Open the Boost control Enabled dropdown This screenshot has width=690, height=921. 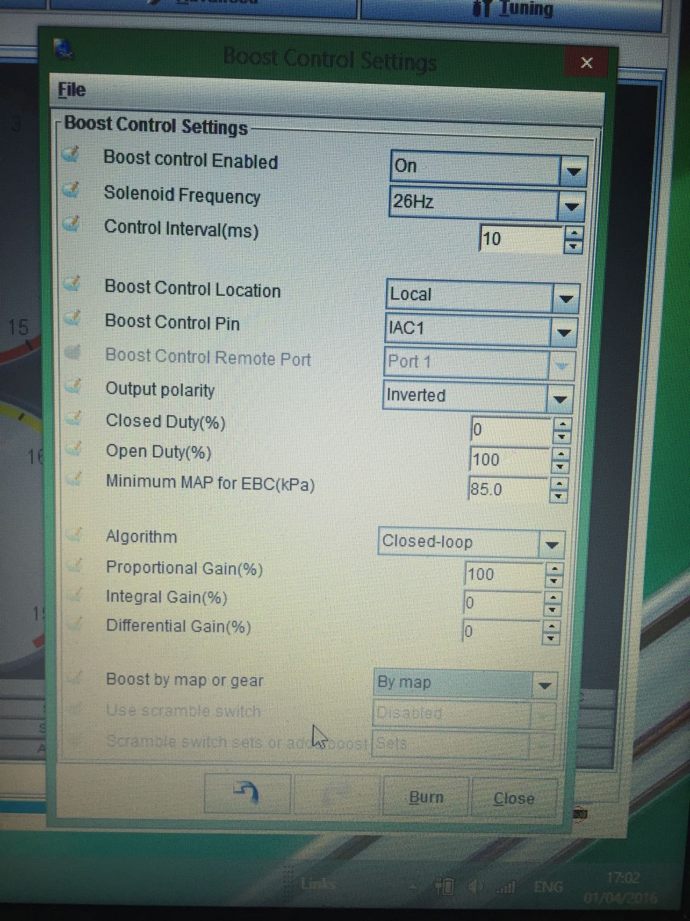coord(573,171)
